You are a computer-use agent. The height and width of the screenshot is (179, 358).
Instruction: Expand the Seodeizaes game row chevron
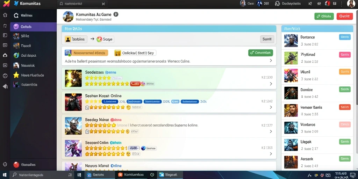[x=271, y=84]
